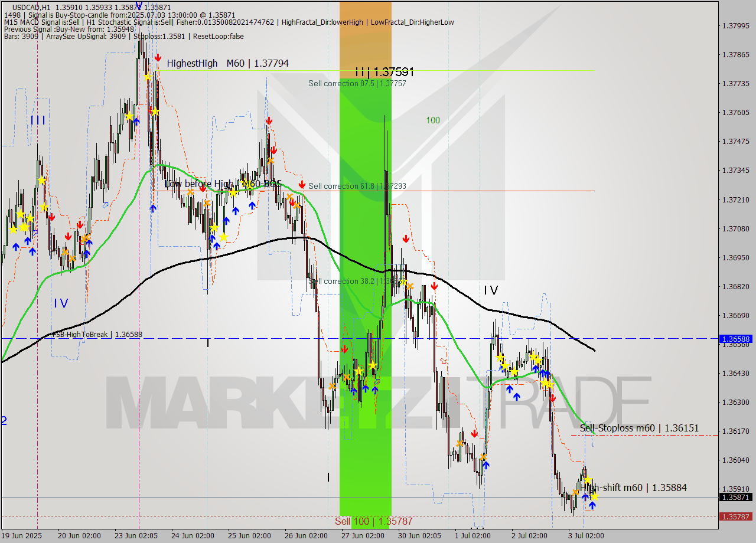Click the orange X marker on the 1 Jul pullback
The image size is (756, 543).
click(461, 443)
